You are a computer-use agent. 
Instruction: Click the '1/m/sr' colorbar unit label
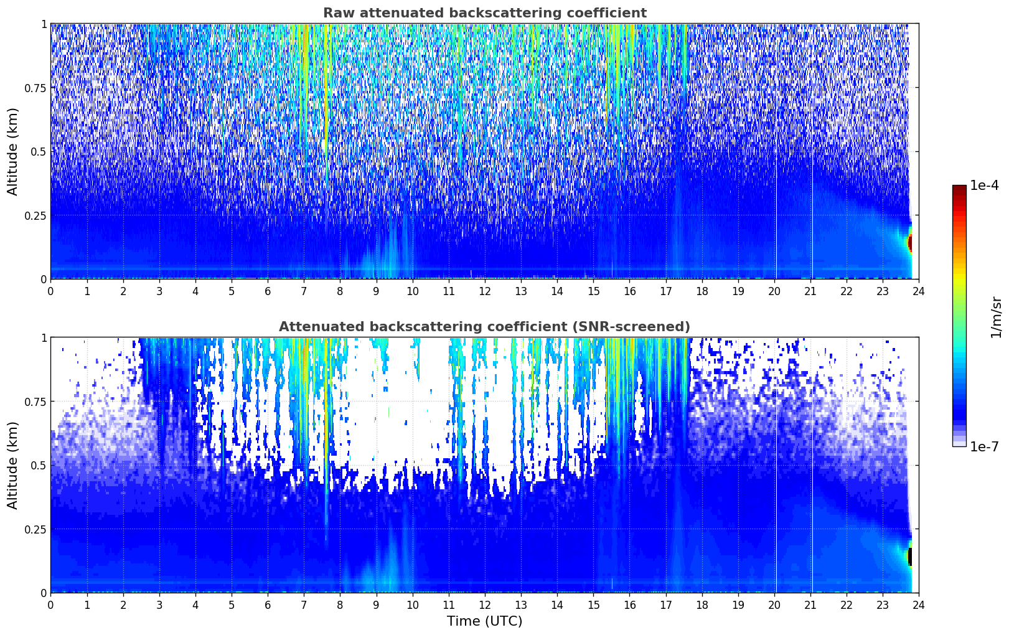point(996,316)
